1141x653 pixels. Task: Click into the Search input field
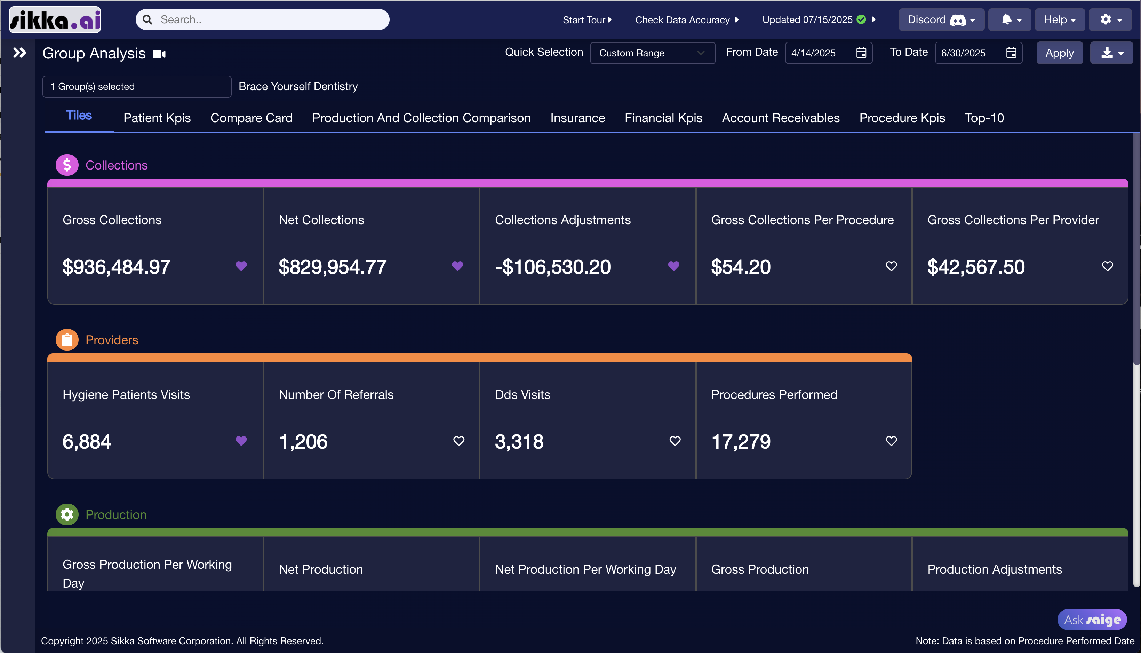pyautogui.click(x=269, y=20)
